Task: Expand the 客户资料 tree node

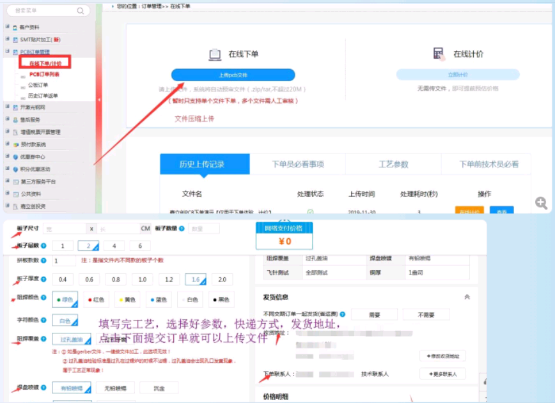Action: 7,27
